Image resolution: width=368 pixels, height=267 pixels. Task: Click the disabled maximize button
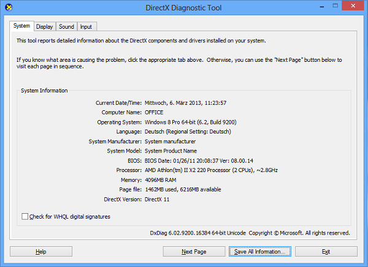tap(335, 6)
